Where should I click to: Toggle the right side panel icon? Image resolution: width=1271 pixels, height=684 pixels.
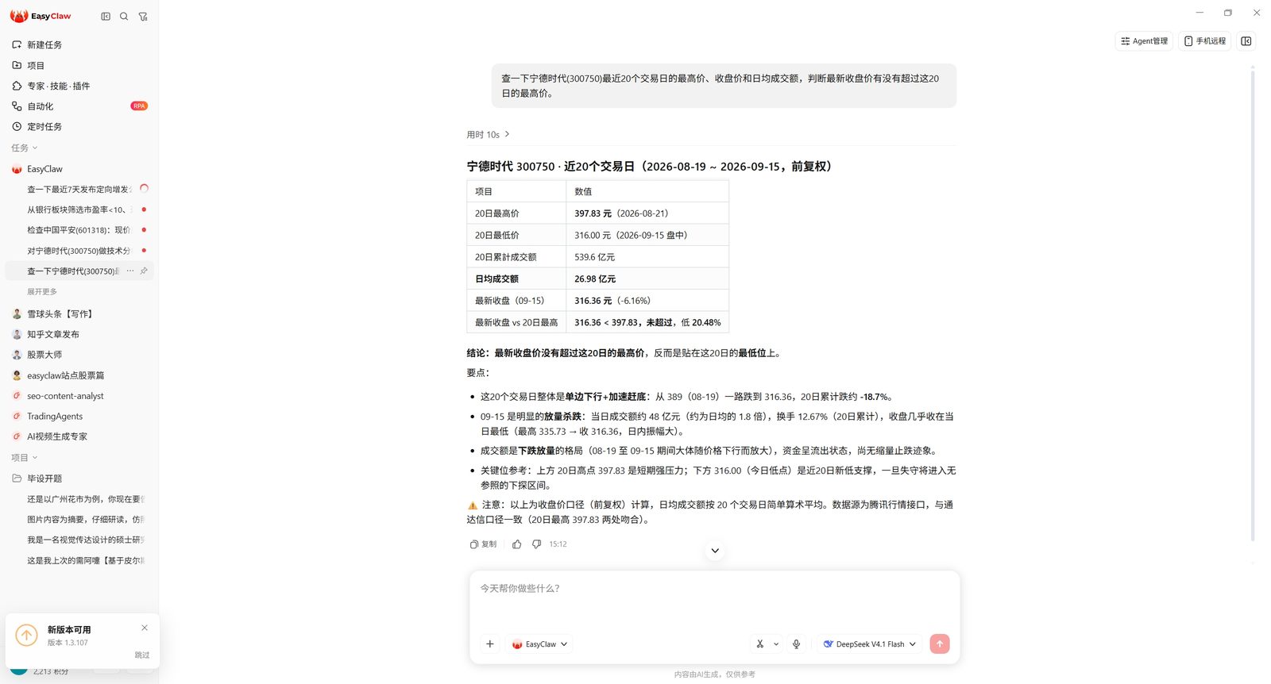(1246, 41)
